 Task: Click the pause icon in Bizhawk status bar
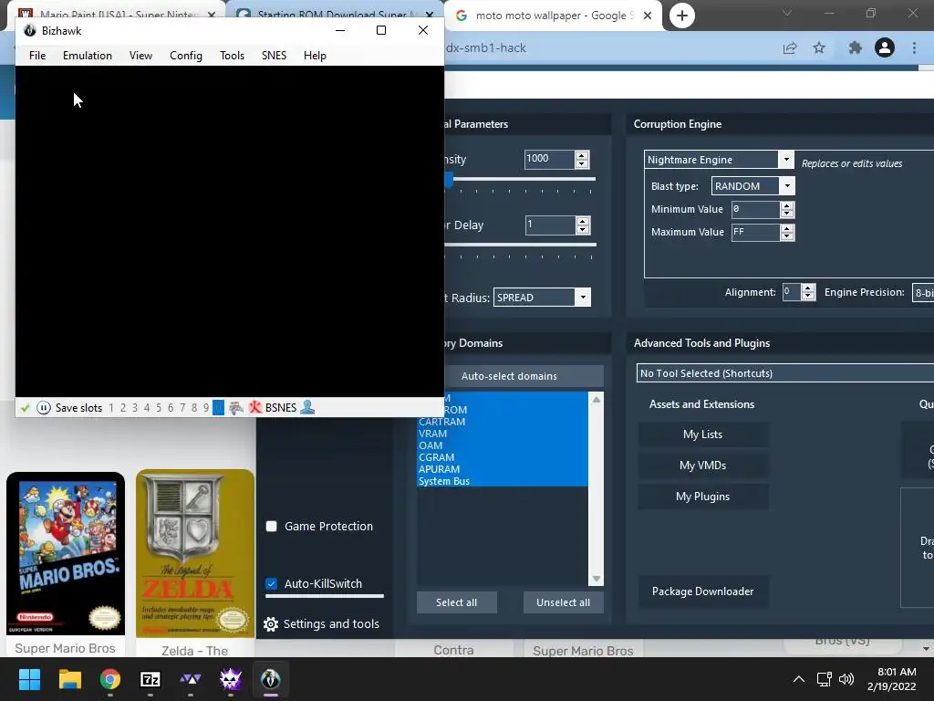click(x=44, y=408)
